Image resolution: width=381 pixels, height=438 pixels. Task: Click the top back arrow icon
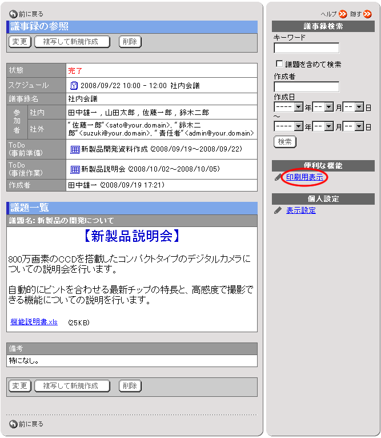13,14
